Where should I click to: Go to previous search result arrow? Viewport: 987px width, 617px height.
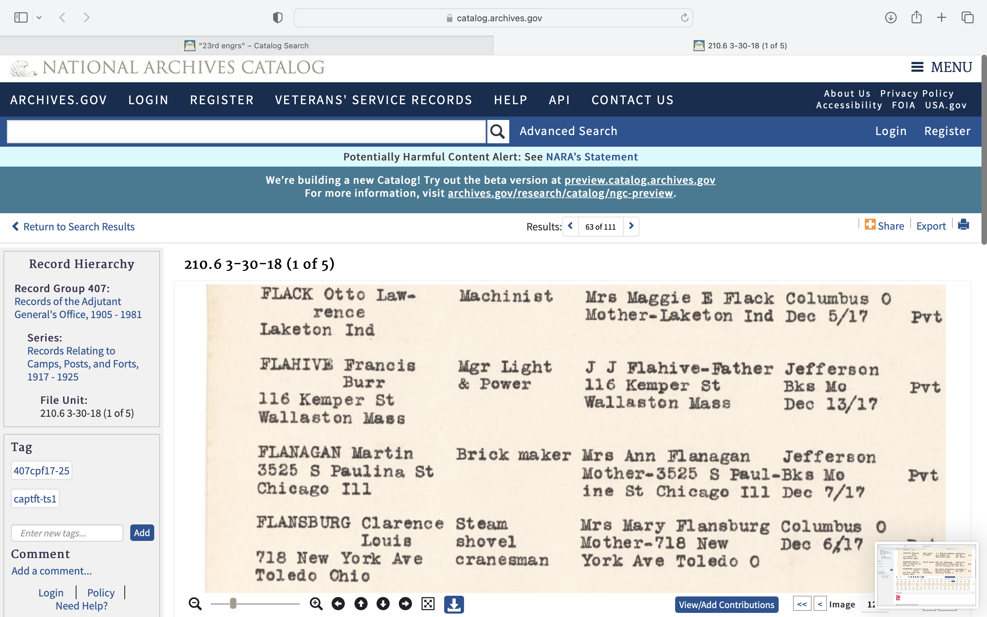(570, 226)
